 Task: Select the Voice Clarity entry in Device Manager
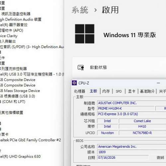9,36
